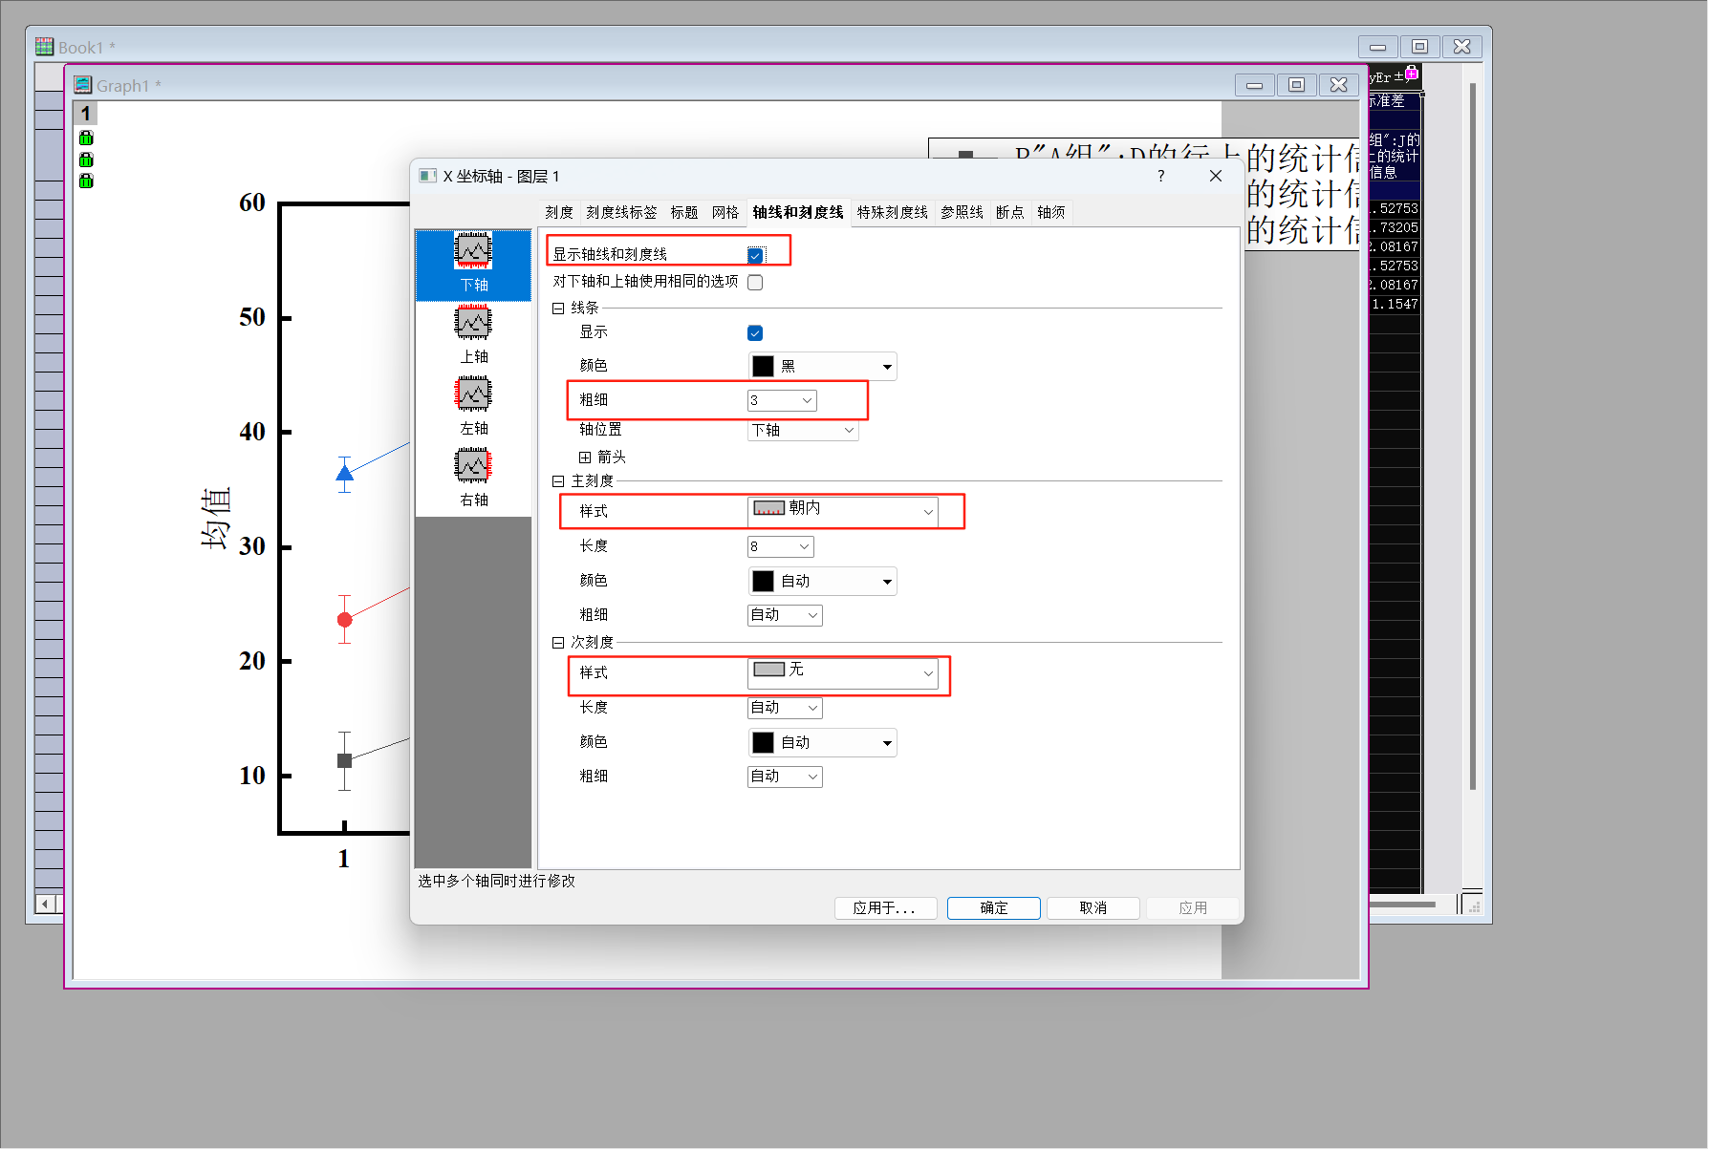The width and height of the screenshot is (1709, 1150).
Task: Click the X axis tick label 1
Action: pyautogui.click(x=344, y=859)
